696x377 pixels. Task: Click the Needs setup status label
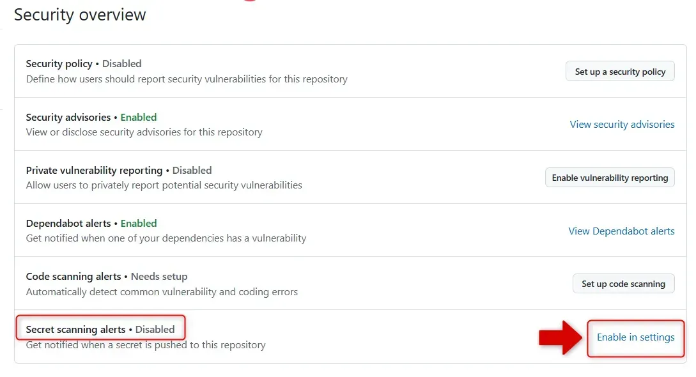point(159,277)
